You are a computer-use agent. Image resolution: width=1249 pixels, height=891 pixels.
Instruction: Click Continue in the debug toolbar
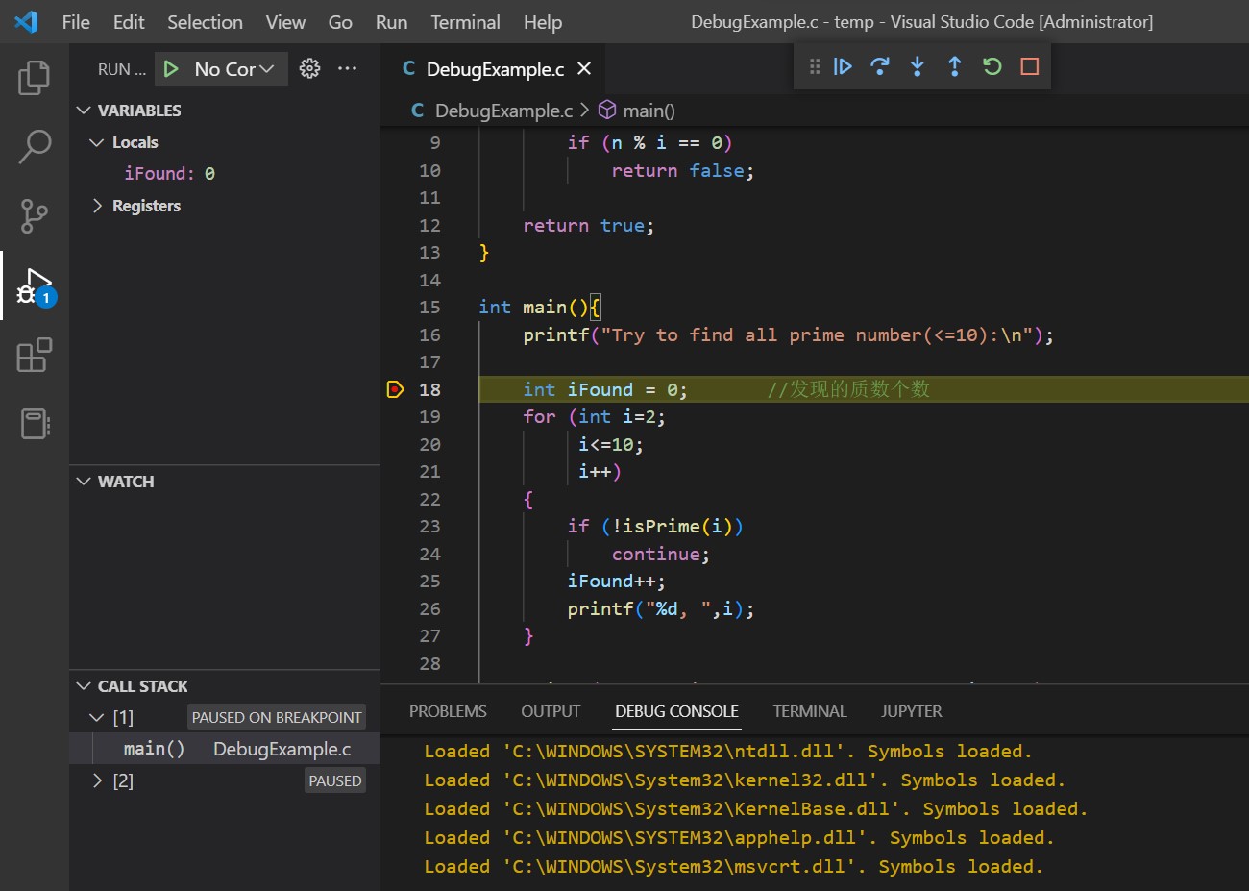843,66
